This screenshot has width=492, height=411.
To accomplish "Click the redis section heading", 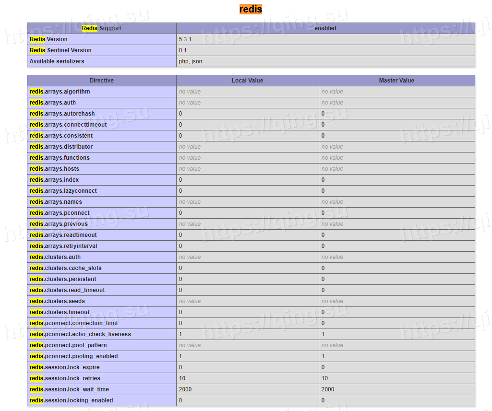I will tap(251, 9).
